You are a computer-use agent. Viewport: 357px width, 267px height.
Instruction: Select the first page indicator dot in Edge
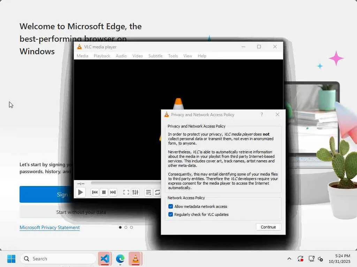click(x=120, y=227)
